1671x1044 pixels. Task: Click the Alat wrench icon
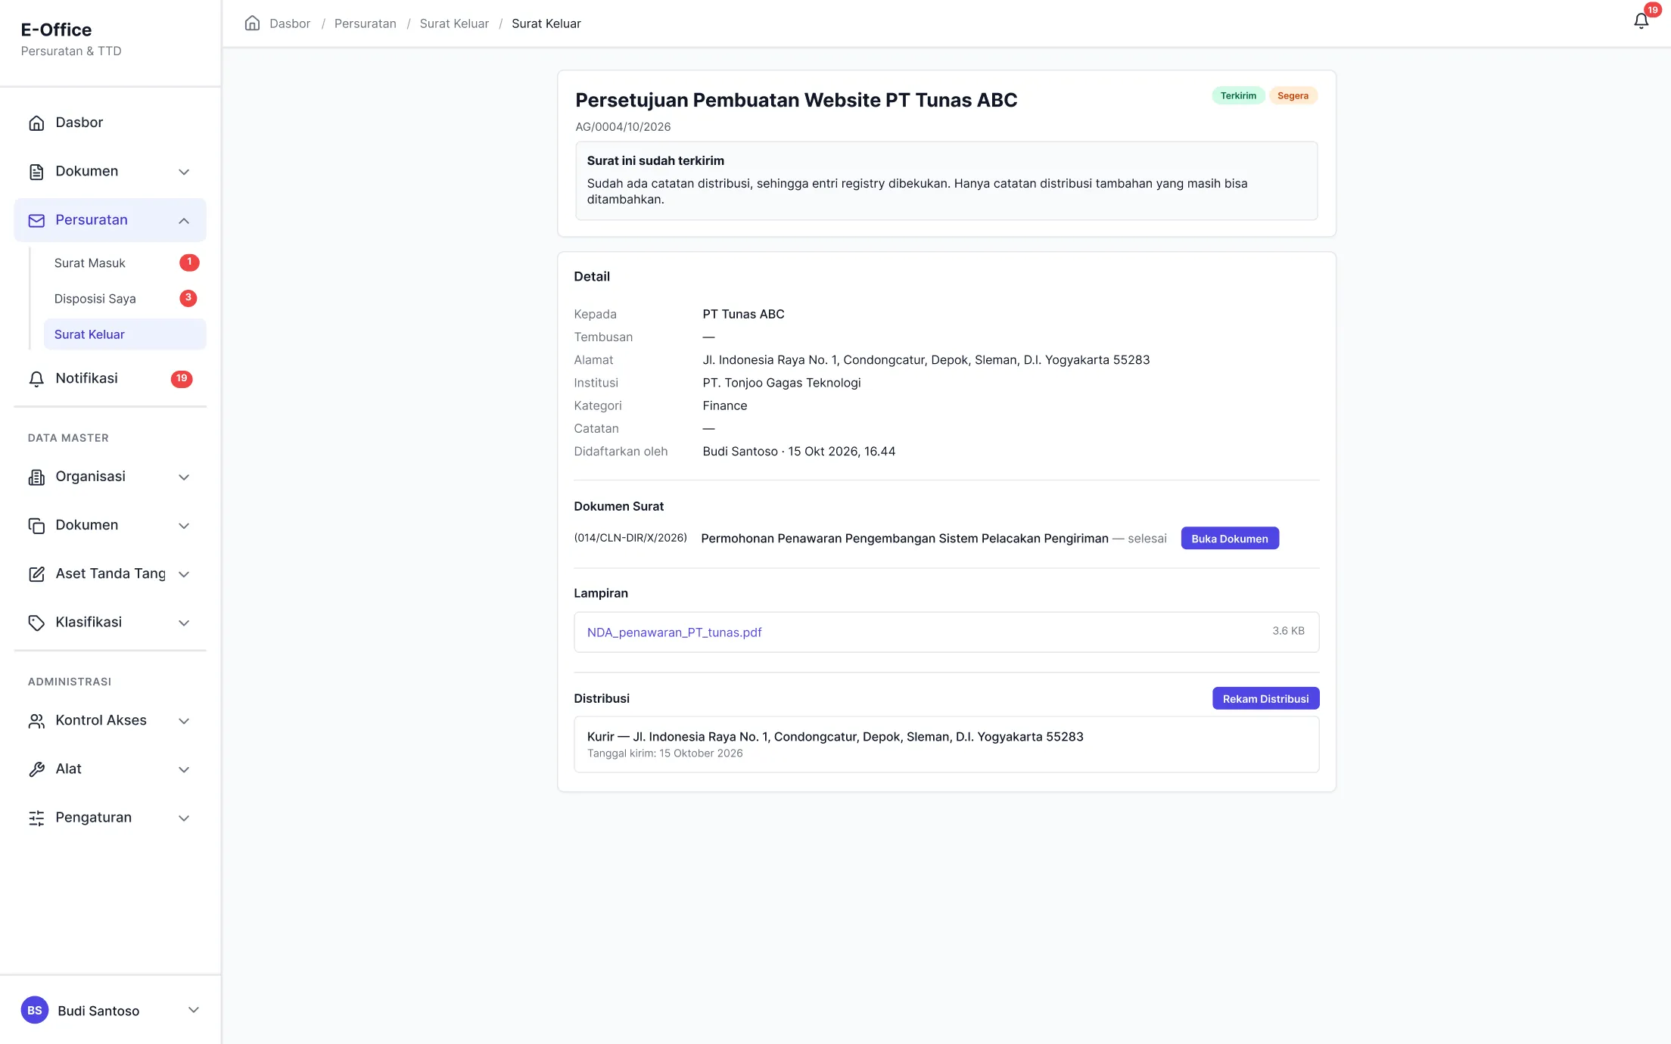click(x=36, y=769)
